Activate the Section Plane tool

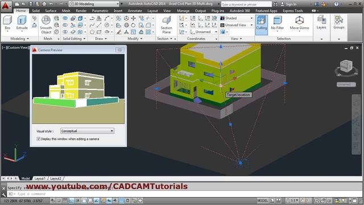[166, 25]
